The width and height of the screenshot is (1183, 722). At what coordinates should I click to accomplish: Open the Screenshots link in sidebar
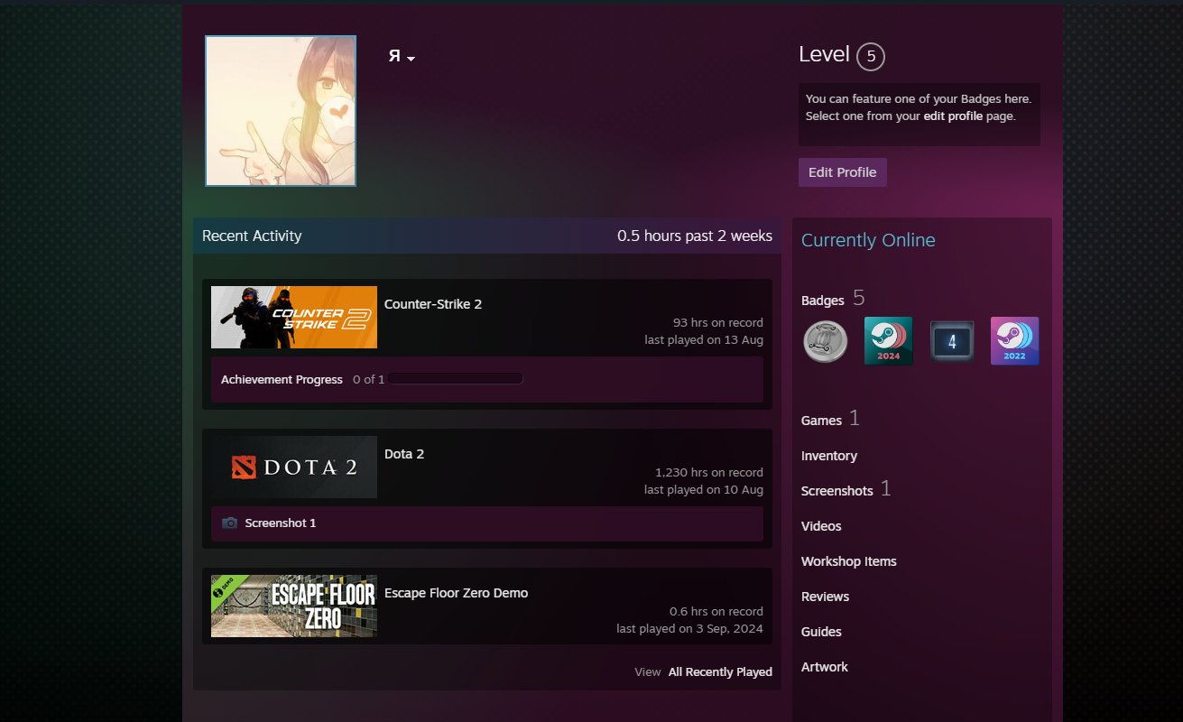point(836,491)
